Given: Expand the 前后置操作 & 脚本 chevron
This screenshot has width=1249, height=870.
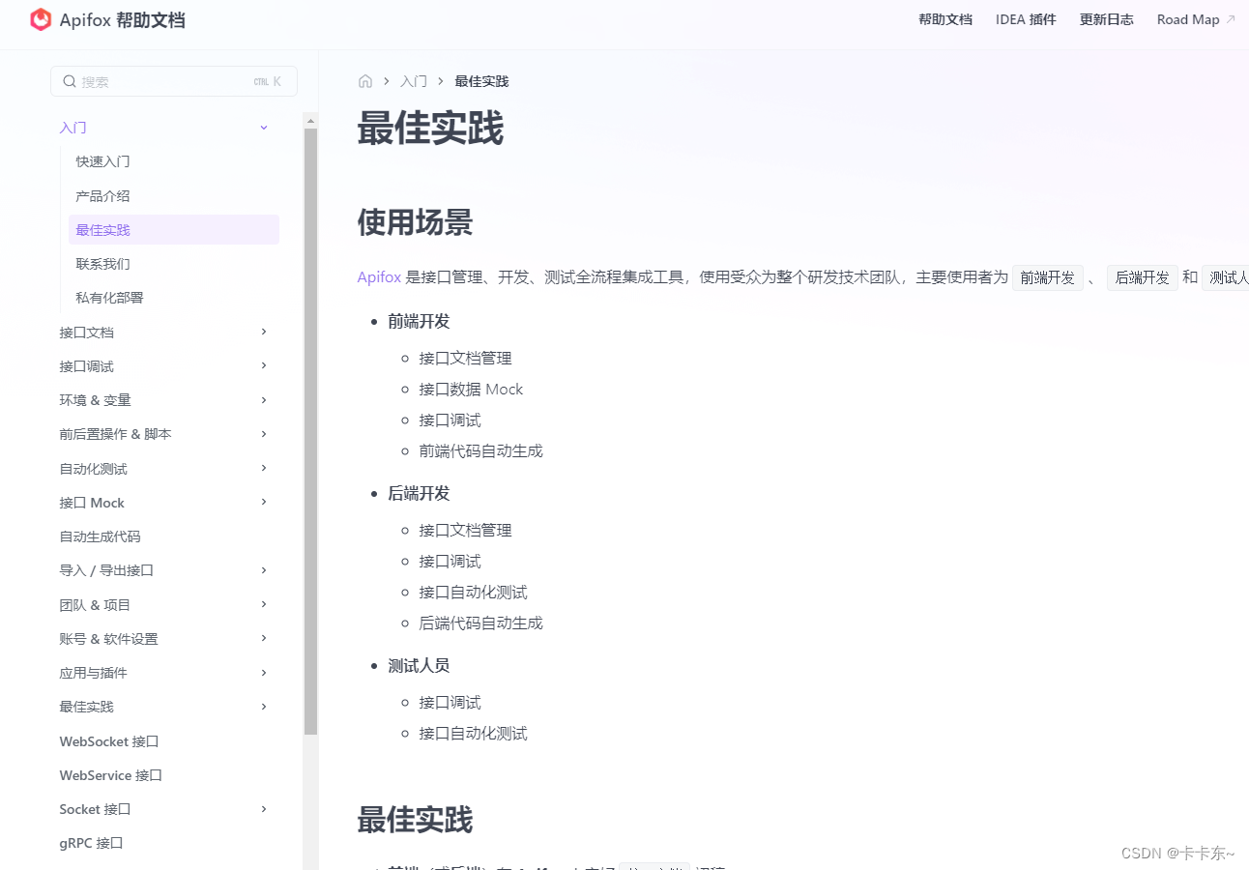Looking at the screenshot, I should 264,434.
